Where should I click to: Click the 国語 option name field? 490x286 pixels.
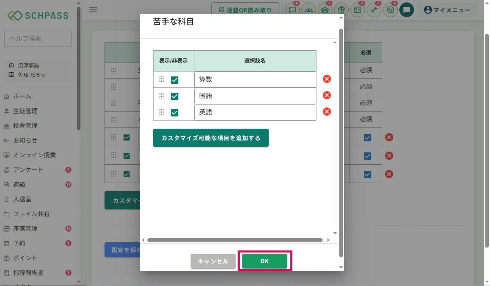click(x=255, y=96)
